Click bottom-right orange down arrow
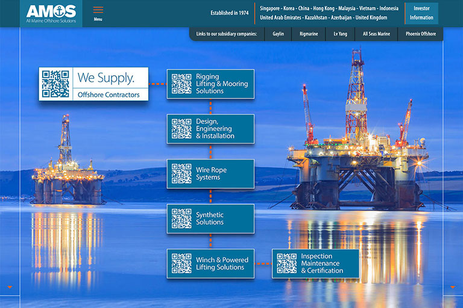 (453, 287)
